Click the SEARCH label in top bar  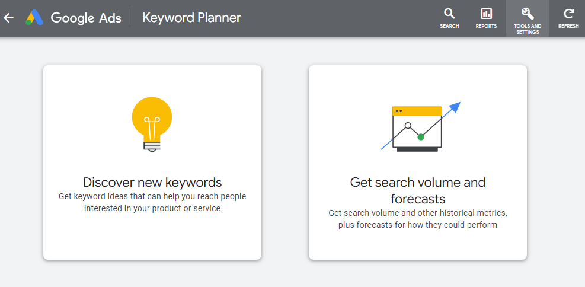(449, 26)
